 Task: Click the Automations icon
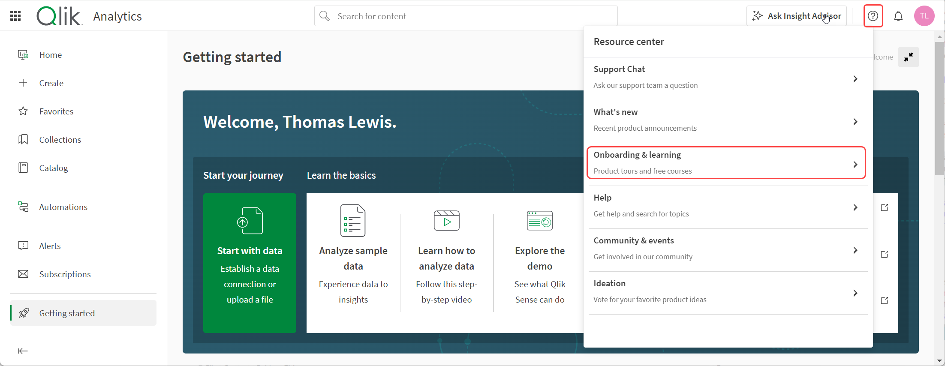23,207
